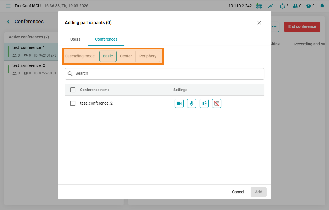The image size is (329, 210).
Task: Check the test_conference_2 checkbox
Action: (x=73, y=103)
